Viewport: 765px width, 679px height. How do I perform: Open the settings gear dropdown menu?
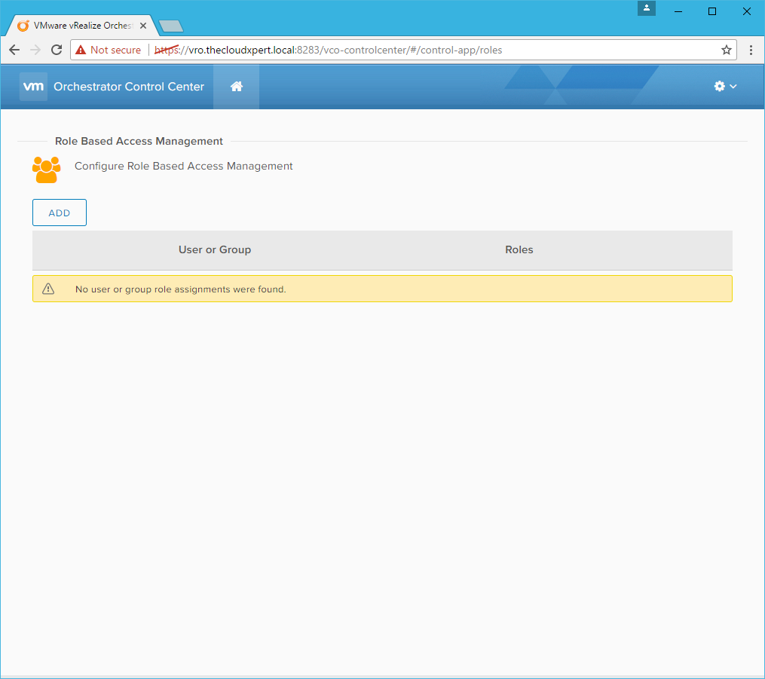725,87
